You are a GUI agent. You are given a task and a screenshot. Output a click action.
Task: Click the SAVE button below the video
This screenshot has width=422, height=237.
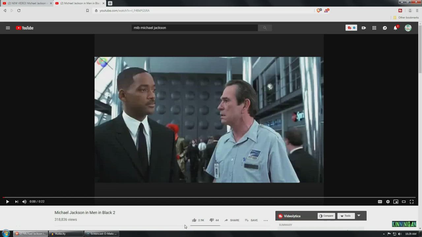251,220
